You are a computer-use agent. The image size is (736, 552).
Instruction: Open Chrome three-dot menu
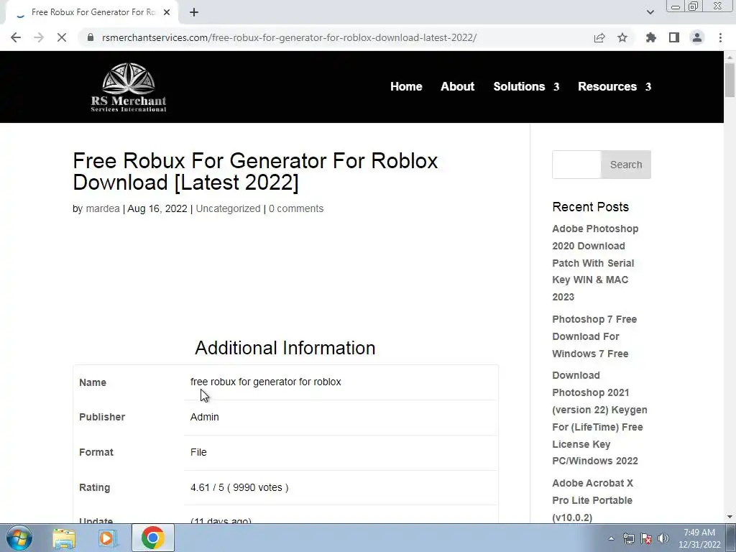(720, 37)
